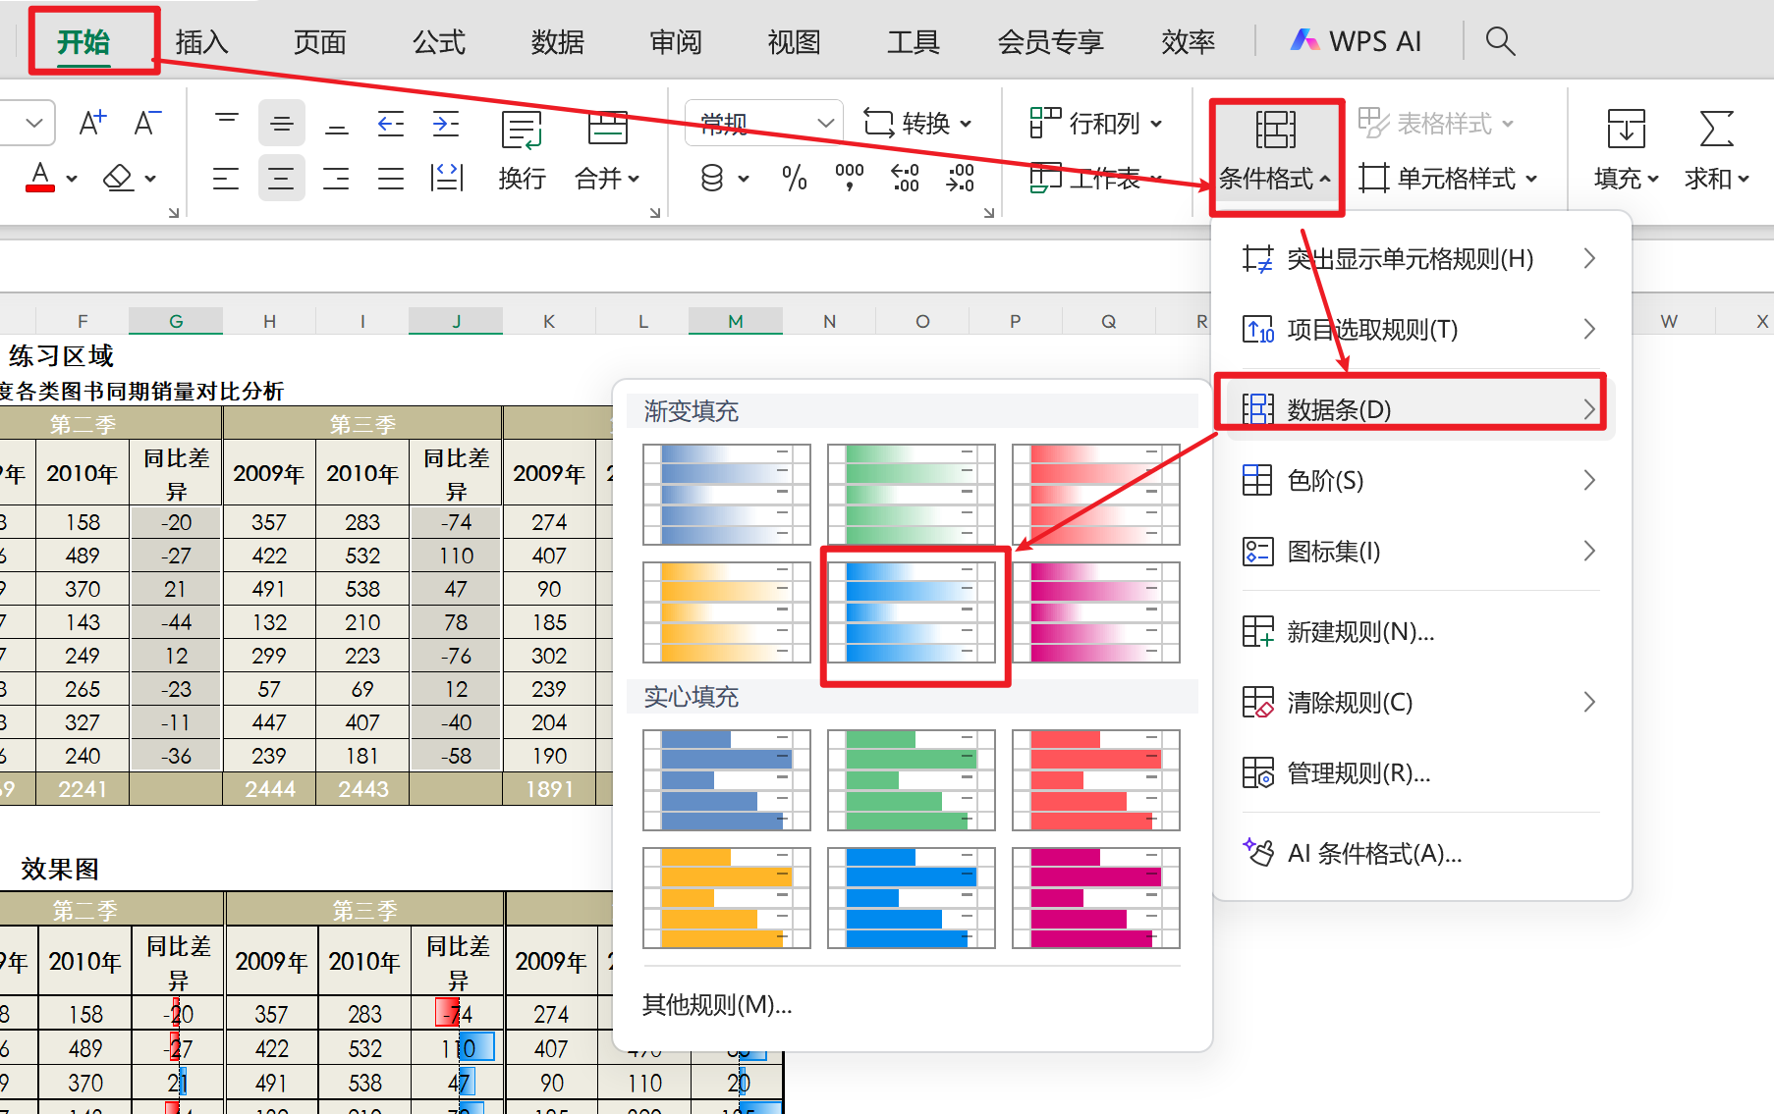Click the Wrap Text (换行) icon

point(522,150)
